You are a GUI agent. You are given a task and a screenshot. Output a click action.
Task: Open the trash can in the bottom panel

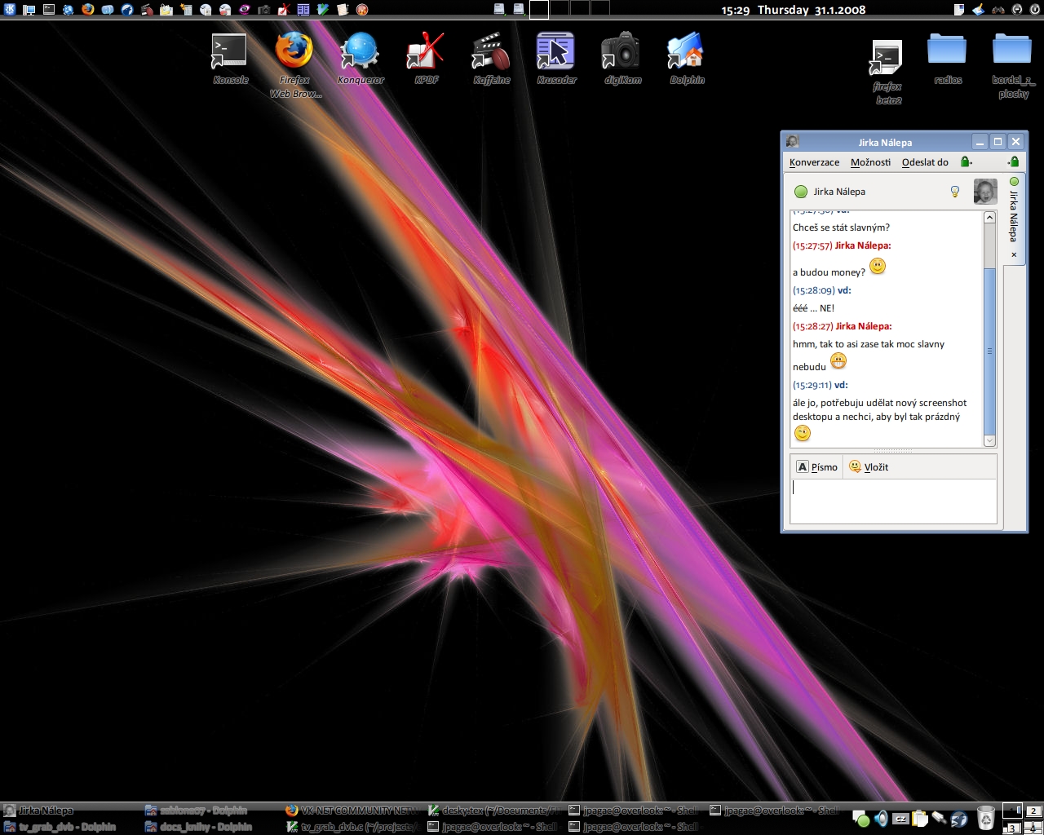click(986, 818)
